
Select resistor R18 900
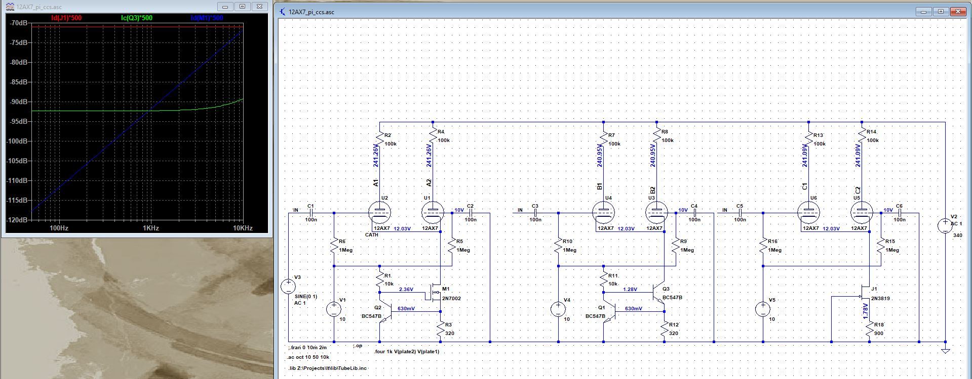pyautogui.click(x=869, y=329)
